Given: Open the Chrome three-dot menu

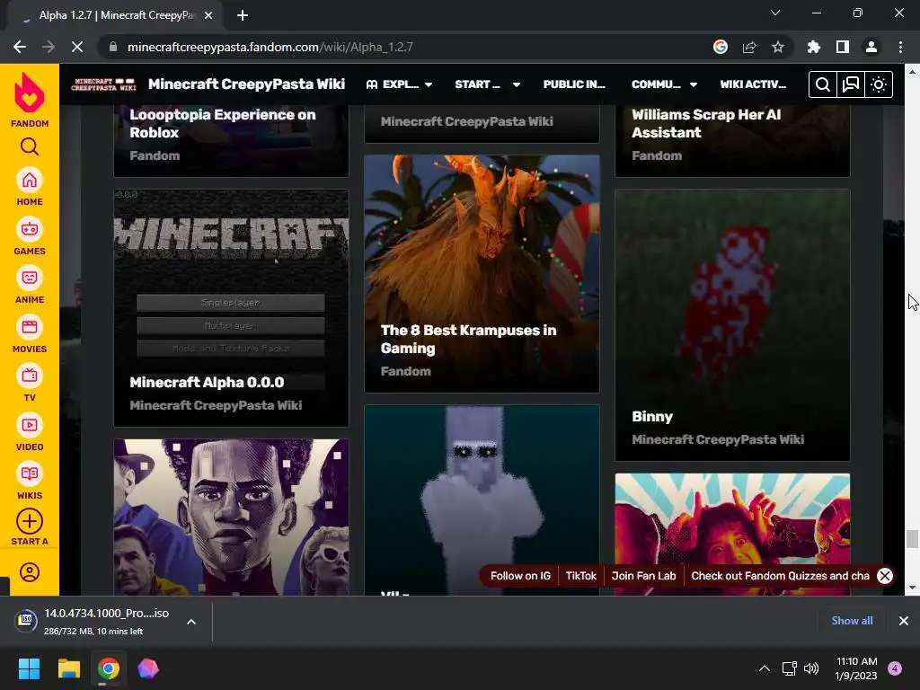Looking at the screenshot, I should point(900,47).
